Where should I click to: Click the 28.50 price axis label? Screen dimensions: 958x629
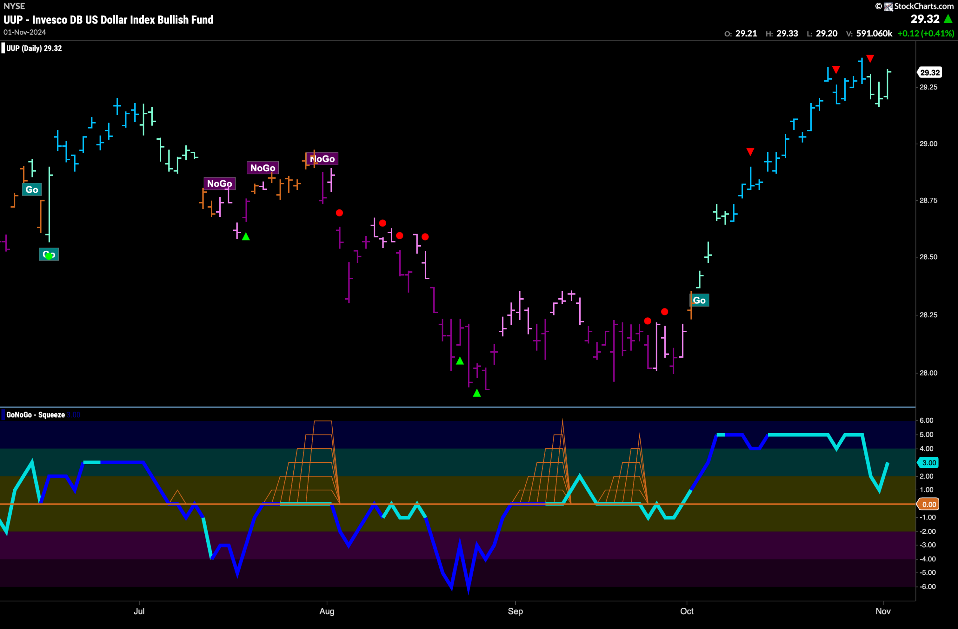pyautogui.click(x=928, y=257)
